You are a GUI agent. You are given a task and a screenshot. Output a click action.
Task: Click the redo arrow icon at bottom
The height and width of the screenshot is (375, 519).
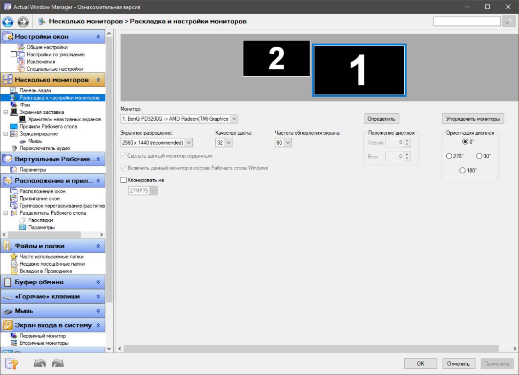point(58,363)
